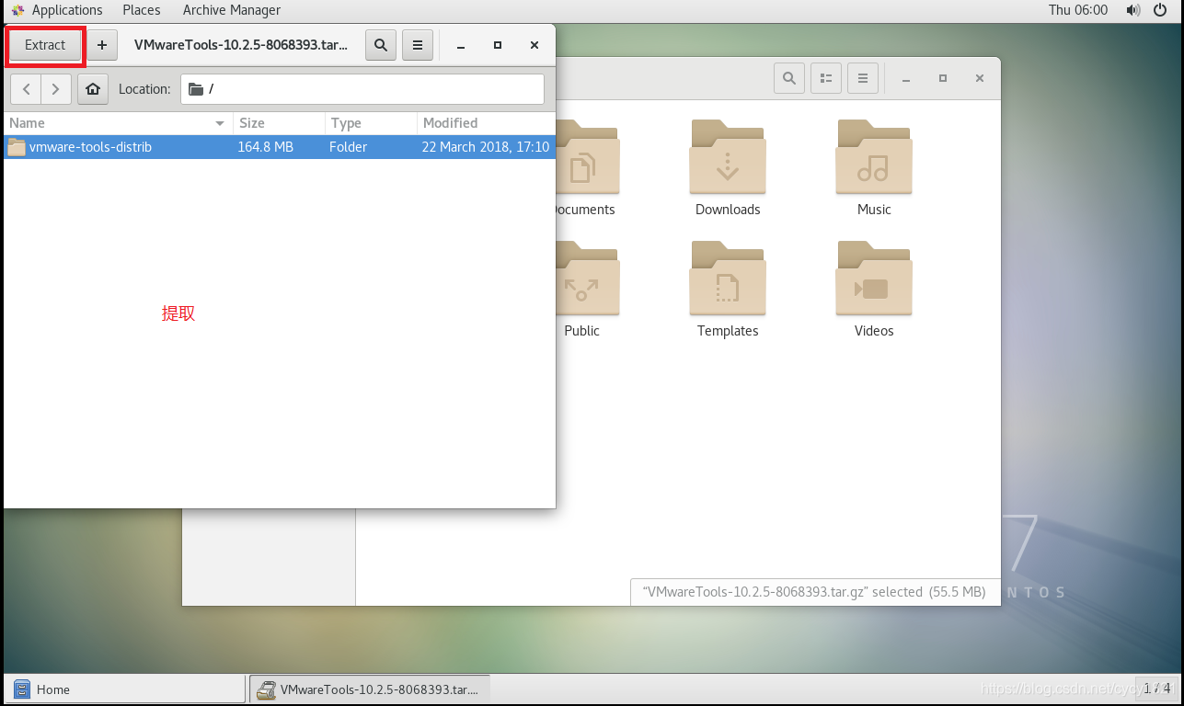Open search in the Archive Manager window
The height and width of the screenshot is (706, 1184).
point(381,45)
